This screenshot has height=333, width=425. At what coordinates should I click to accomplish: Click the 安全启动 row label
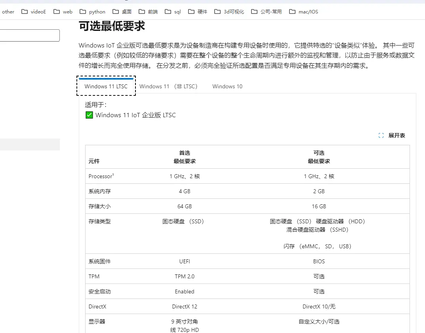[x=99, y=291]
